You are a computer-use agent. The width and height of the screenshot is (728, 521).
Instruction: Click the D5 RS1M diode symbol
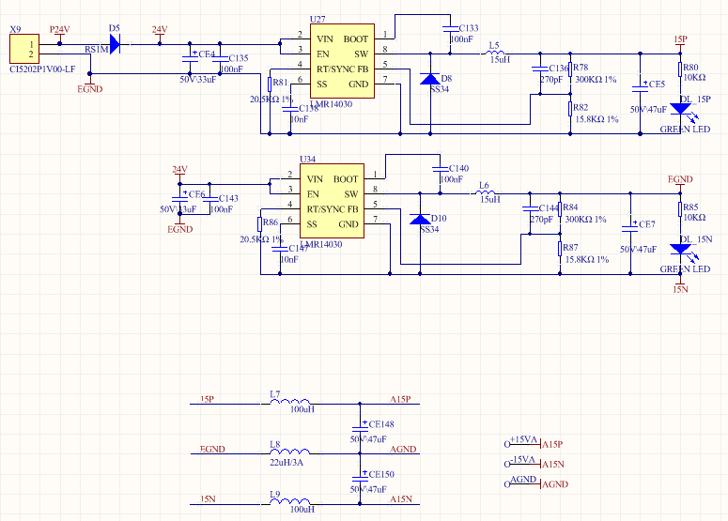click(x=115, y=44)
